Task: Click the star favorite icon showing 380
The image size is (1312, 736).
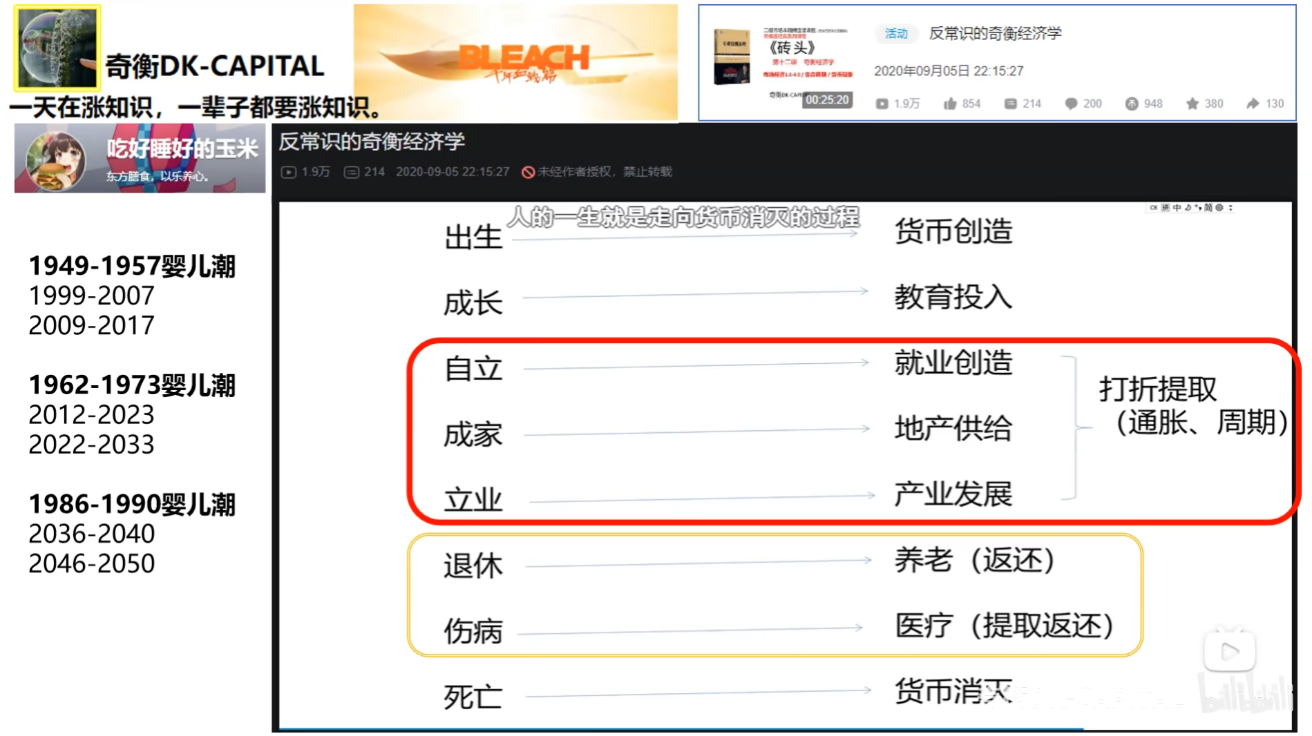Action: tap(1192, 104)
